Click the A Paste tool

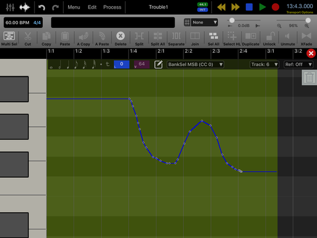102,39
